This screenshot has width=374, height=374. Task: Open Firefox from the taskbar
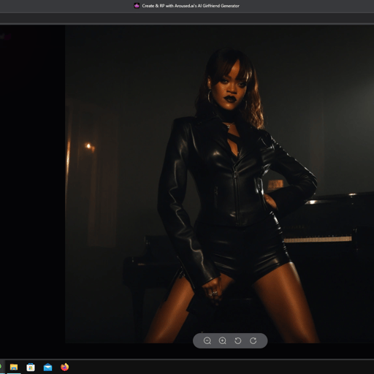[64, 367]
